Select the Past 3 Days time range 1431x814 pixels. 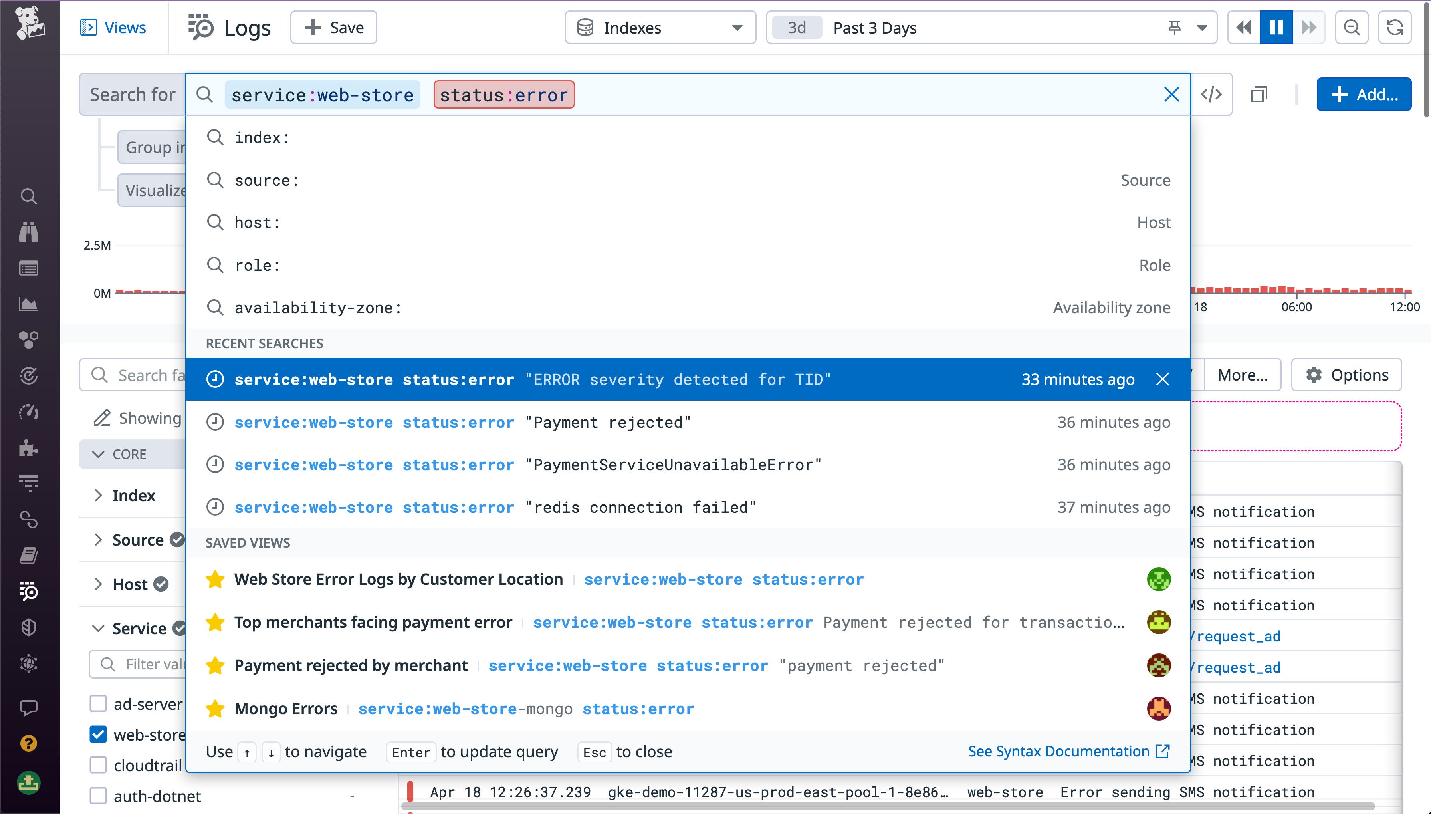point(874,28)
